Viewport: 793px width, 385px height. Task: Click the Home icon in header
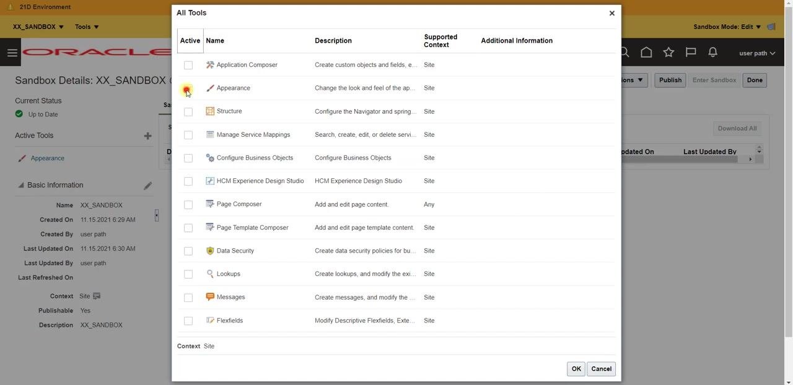point(646,53)
